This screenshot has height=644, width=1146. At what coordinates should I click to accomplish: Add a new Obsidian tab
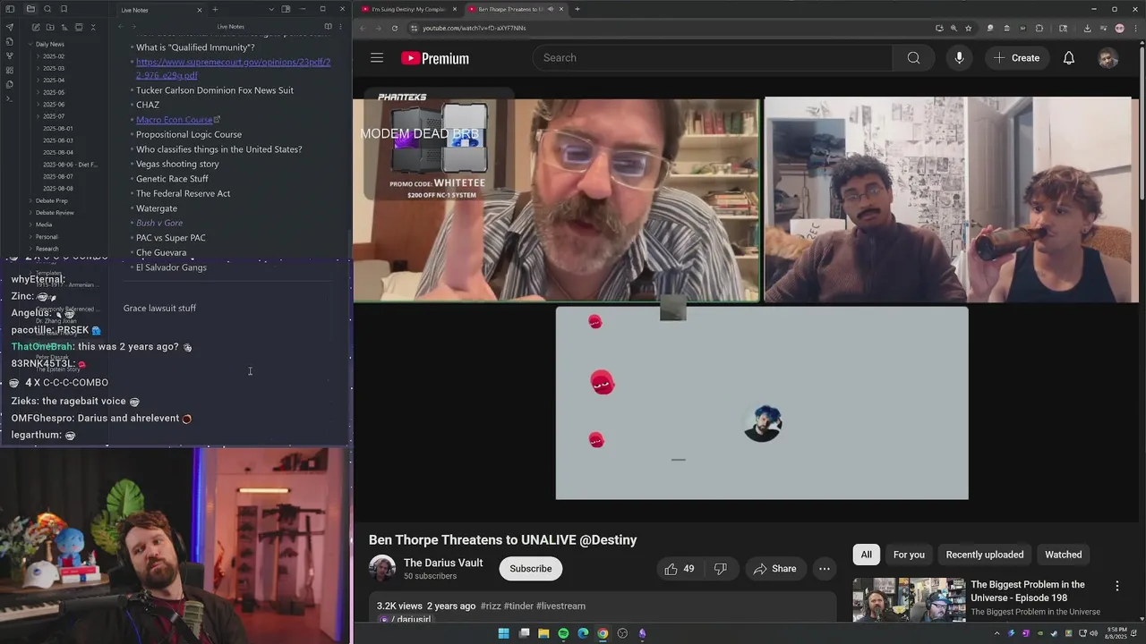[215, 10]
